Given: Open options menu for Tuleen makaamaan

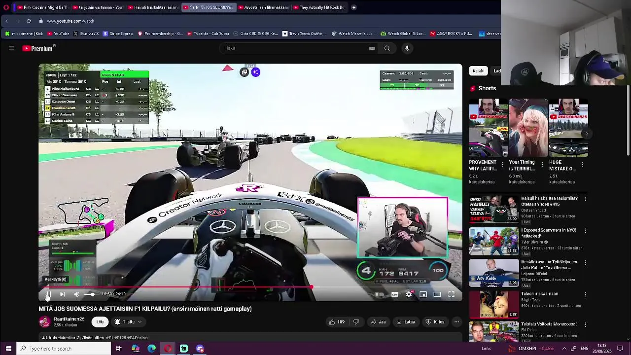Looking at the screenshot, I should (585, 294).
